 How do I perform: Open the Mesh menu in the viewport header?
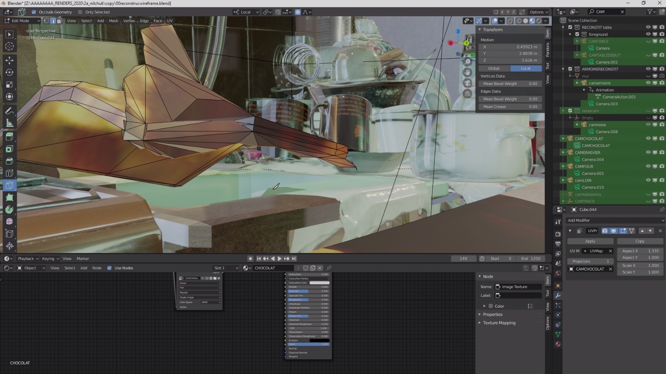113,21
